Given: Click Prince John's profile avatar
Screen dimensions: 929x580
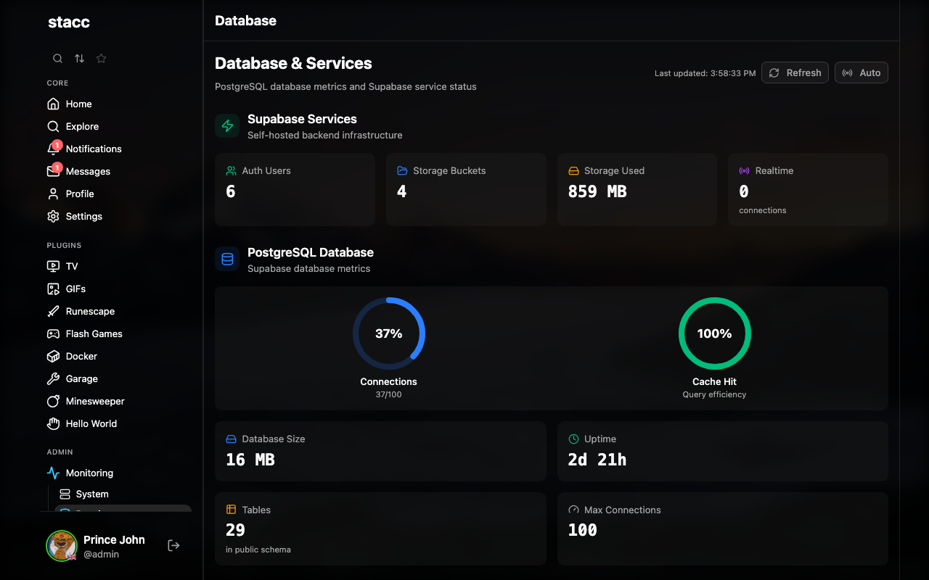Looking at the screenshot, I should coord(62,545).
